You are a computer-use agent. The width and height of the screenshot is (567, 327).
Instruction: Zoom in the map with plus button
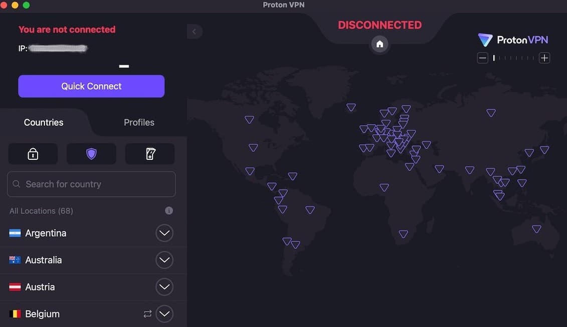[x=544, y=58]
